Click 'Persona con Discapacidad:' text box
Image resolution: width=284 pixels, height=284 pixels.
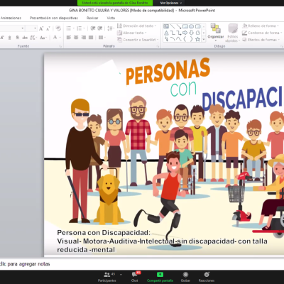point(104,233)
